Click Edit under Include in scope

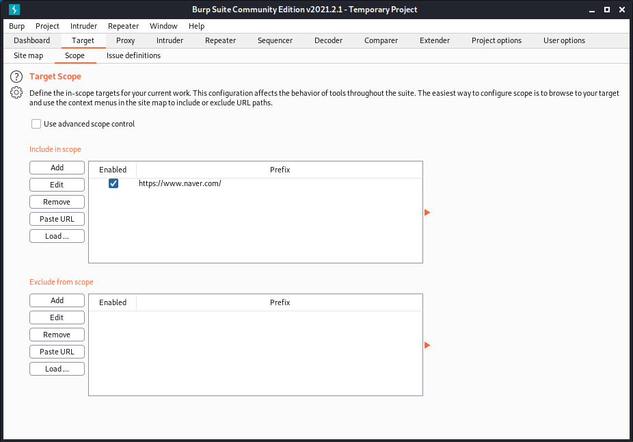coord(57,185)
